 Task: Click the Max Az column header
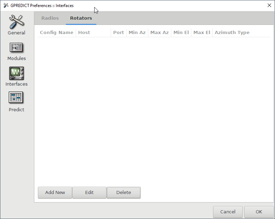160,33
